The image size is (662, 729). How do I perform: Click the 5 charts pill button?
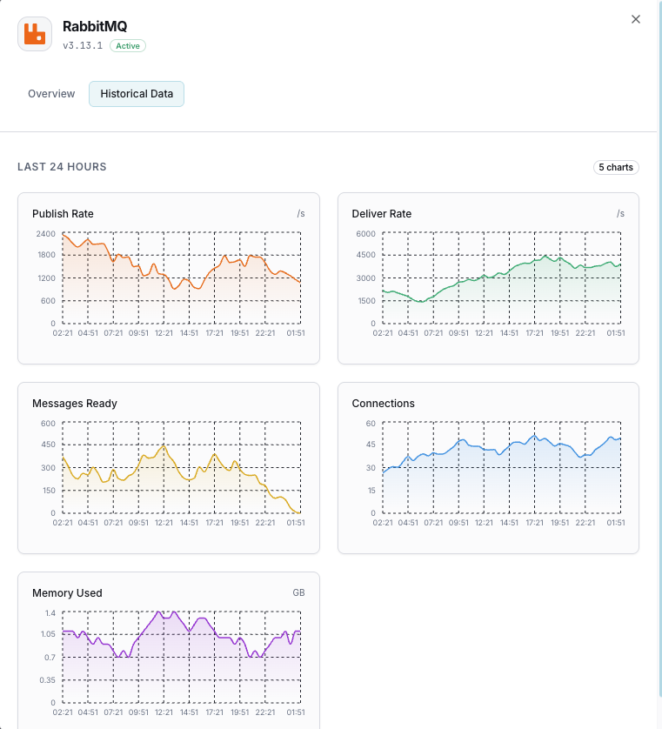(616, 167)
